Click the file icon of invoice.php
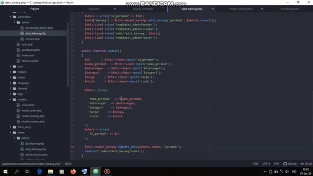The image size is (313, 176). (22, 39)
